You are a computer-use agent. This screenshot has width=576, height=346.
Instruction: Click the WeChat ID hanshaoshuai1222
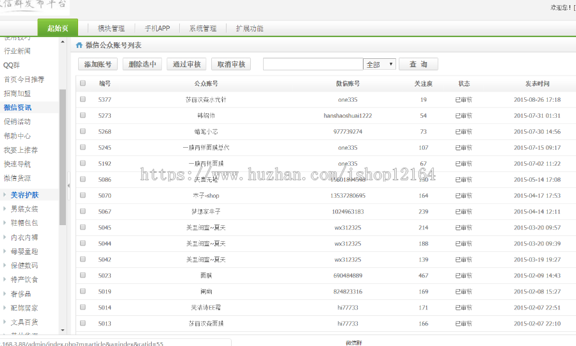[348, 116]
